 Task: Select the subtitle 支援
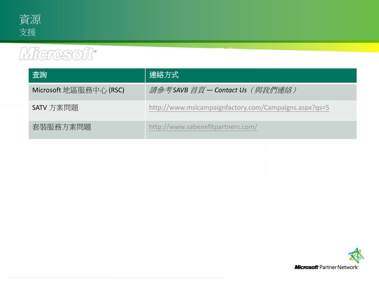pyautogui.click(x=27, y=32)
